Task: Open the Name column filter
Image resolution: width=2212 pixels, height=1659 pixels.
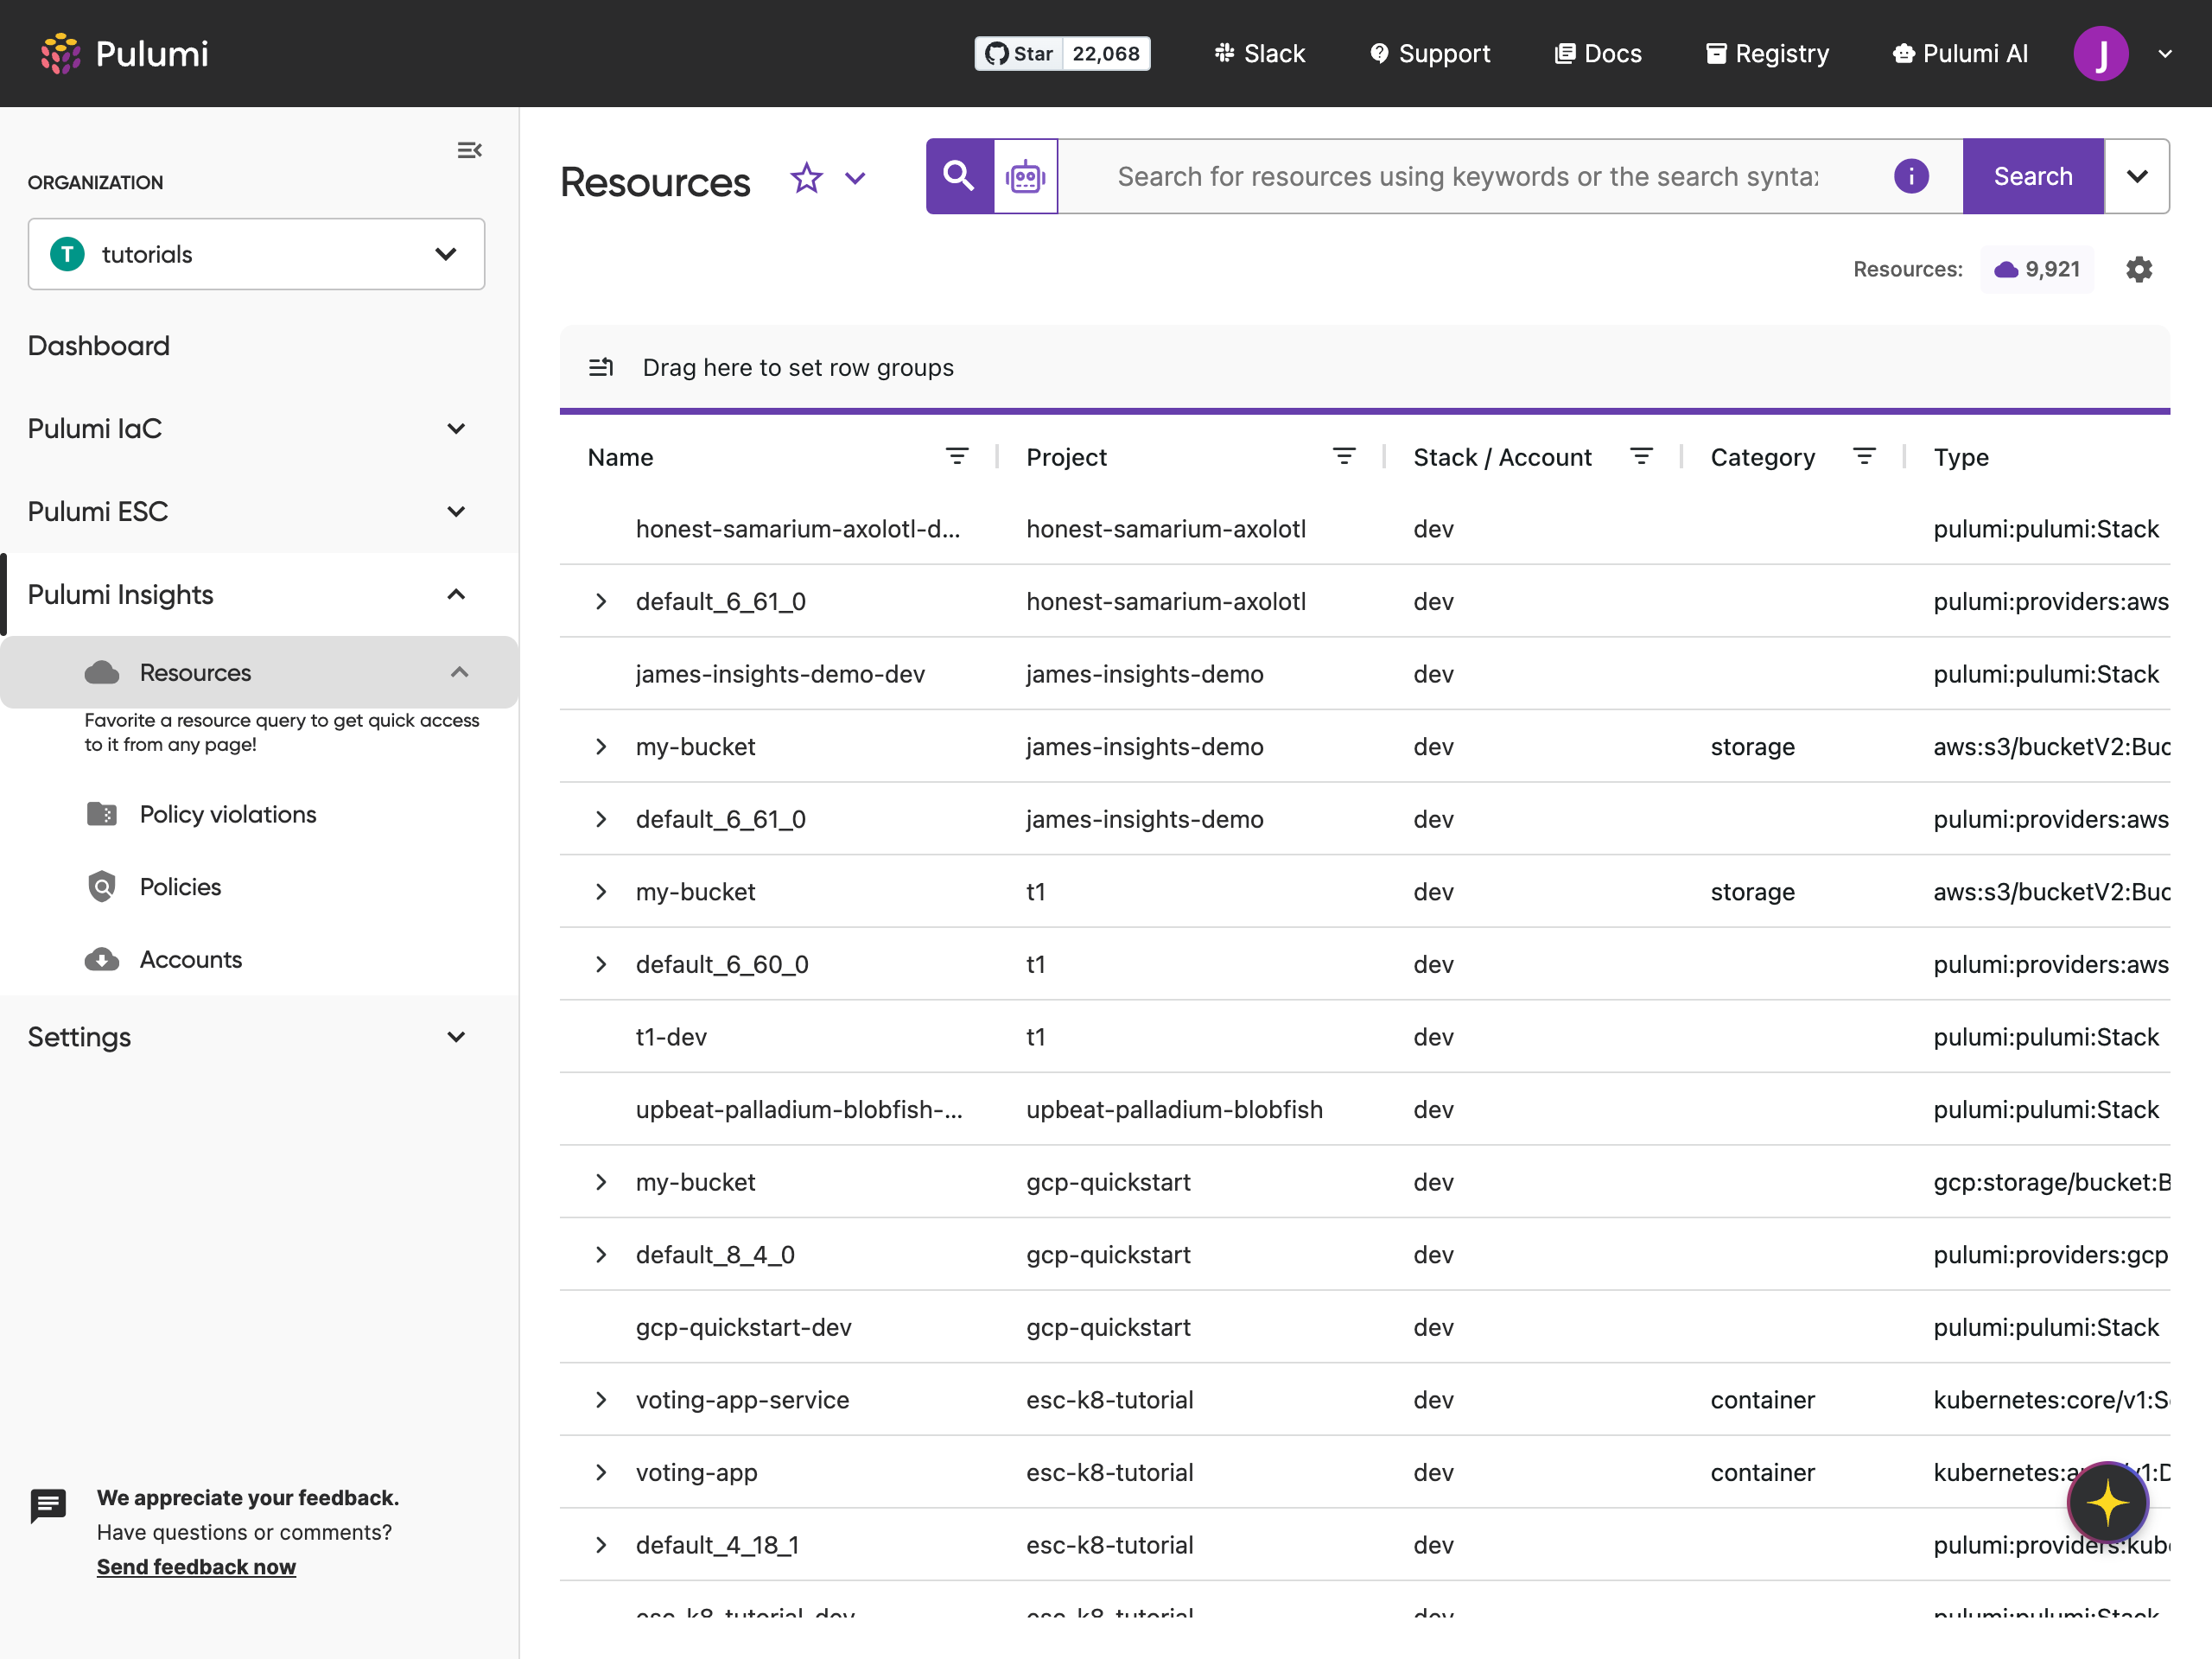Action: pyautogui.click(x=958, y=456)
